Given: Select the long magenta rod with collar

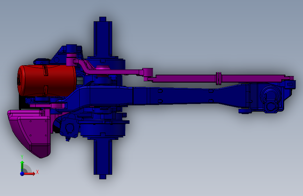Looking at the screenshot, I should click(218, 78).
